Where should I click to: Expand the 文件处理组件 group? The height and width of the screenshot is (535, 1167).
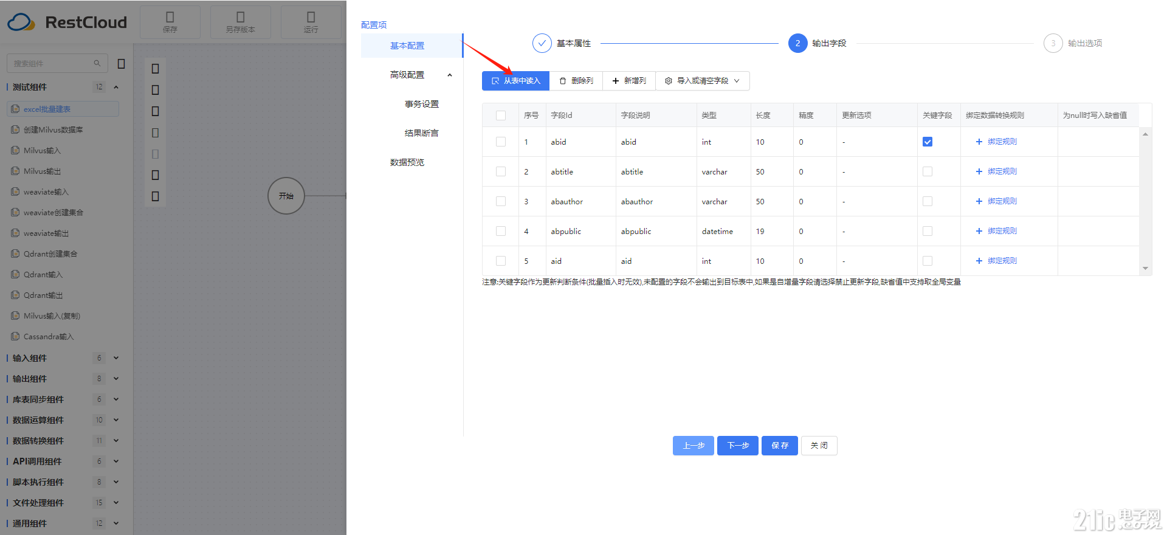click(116, 503)
